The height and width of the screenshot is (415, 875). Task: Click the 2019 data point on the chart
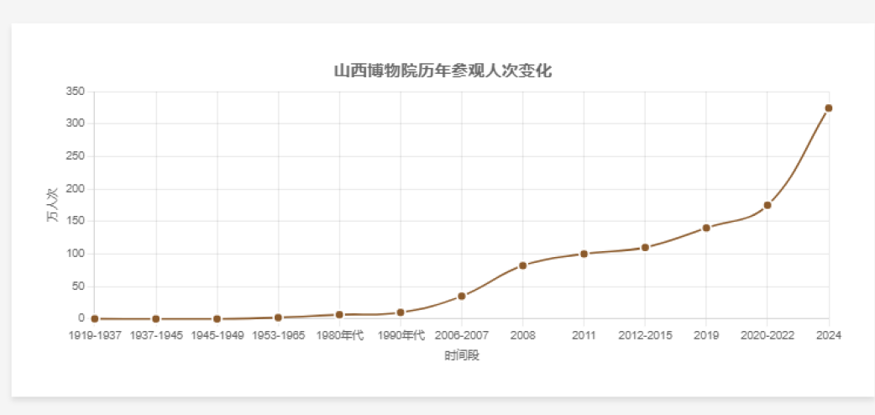click(x=706, y=228)
